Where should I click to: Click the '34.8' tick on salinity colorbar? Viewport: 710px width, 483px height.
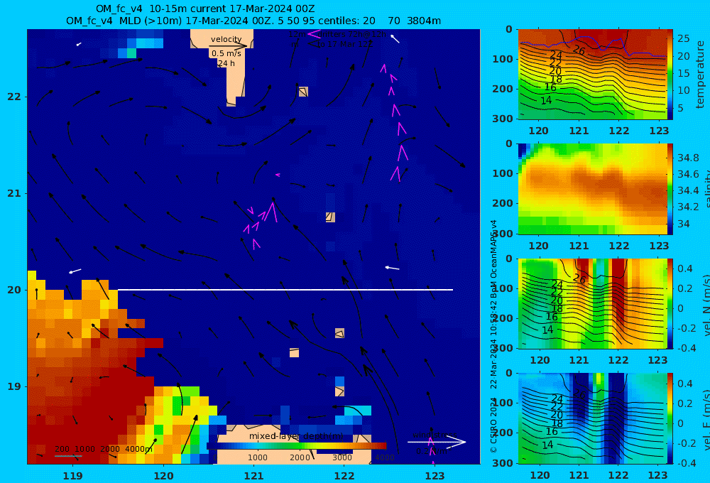688,158
